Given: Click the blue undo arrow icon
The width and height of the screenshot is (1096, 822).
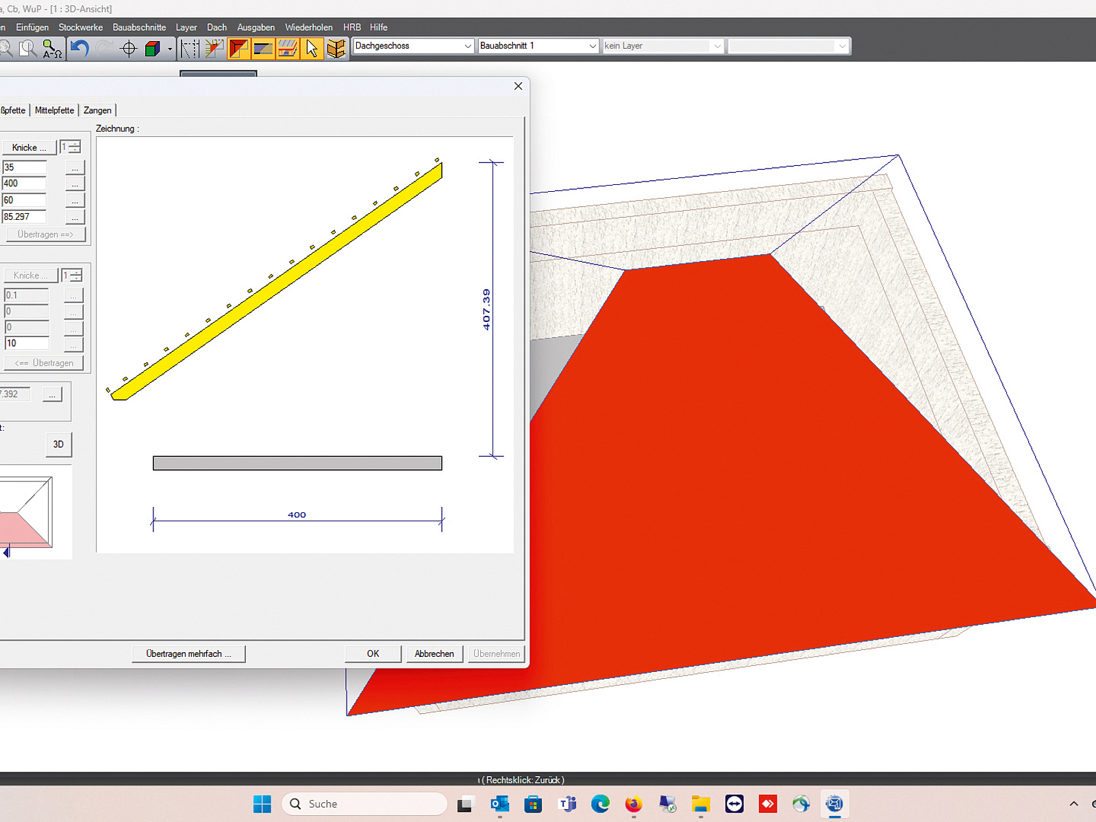Looking at the screenshot, I should (x=79, y=48).
